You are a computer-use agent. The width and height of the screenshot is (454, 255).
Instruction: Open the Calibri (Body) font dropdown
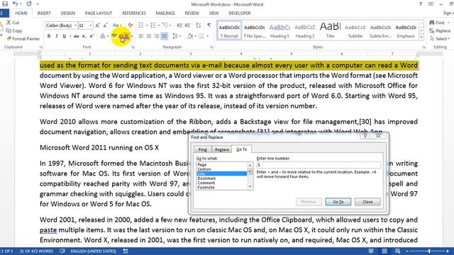point(76,25)
